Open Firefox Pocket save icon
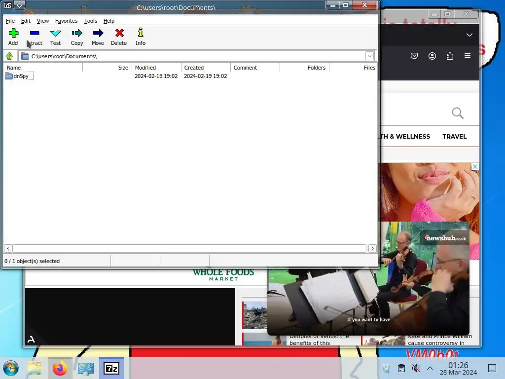This screenshot has height=379, width=505. tap(414, 56)
